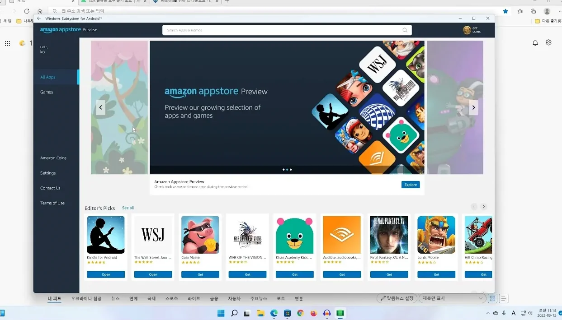Go back in Editor's Picks with left chevron
The image size is (562, 320).
(x=474, y=207)
